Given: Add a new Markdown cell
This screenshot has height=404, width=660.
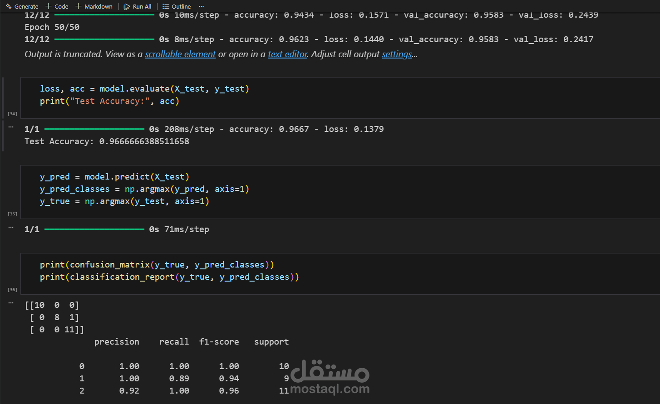Looking at the screenshot, I should pos(94,6).
